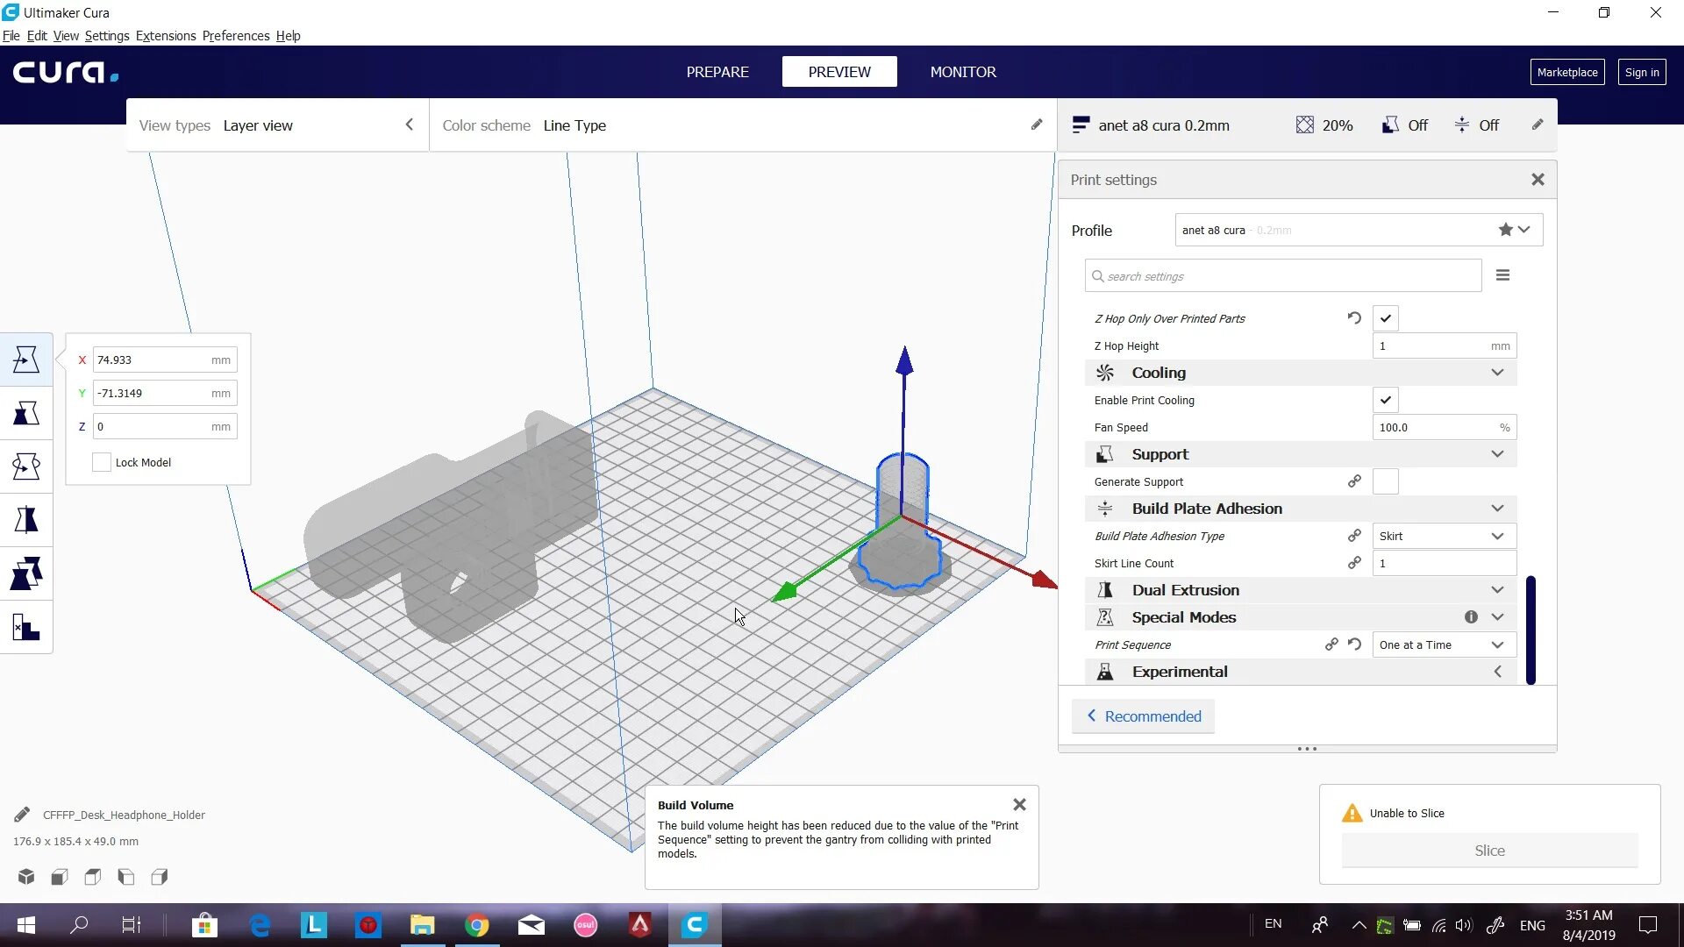Viewport: 1684px width, 947px height.
Task: Toggle Enable Print Cooling checkbox
Action: click(x=1386, y=400)
